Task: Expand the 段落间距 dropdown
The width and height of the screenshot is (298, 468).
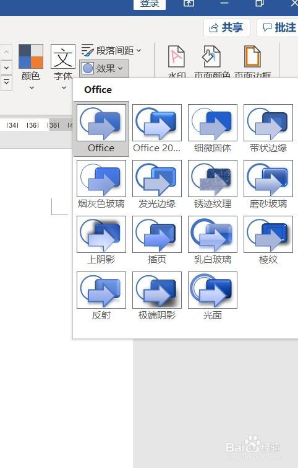Action: click(111, 51)
